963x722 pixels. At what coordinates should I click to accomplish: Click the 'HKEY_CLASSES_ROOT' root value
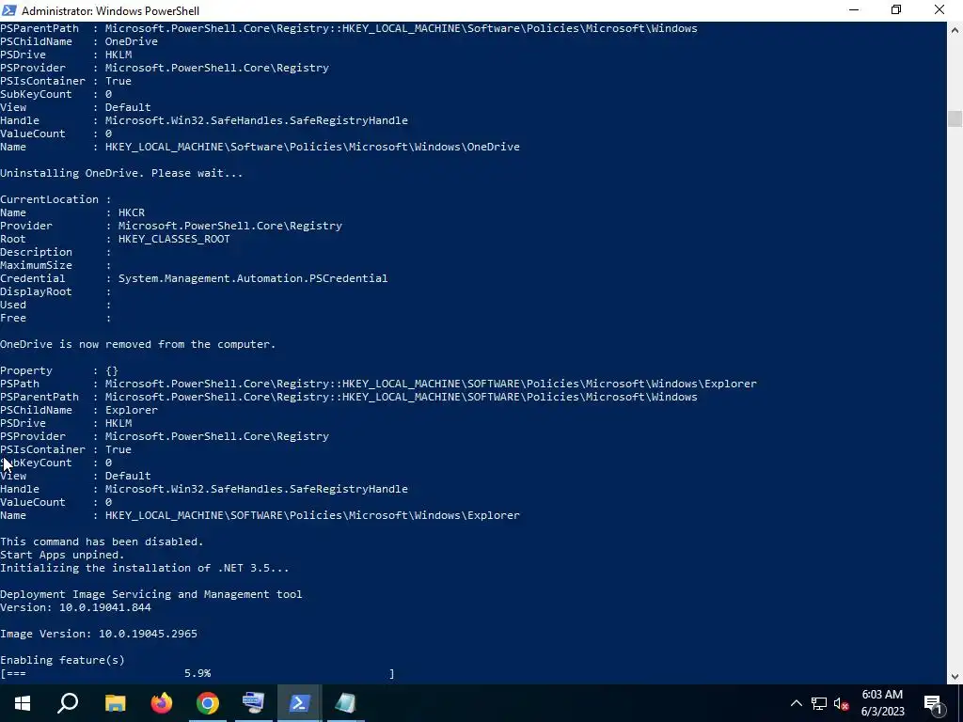point(174,239)
